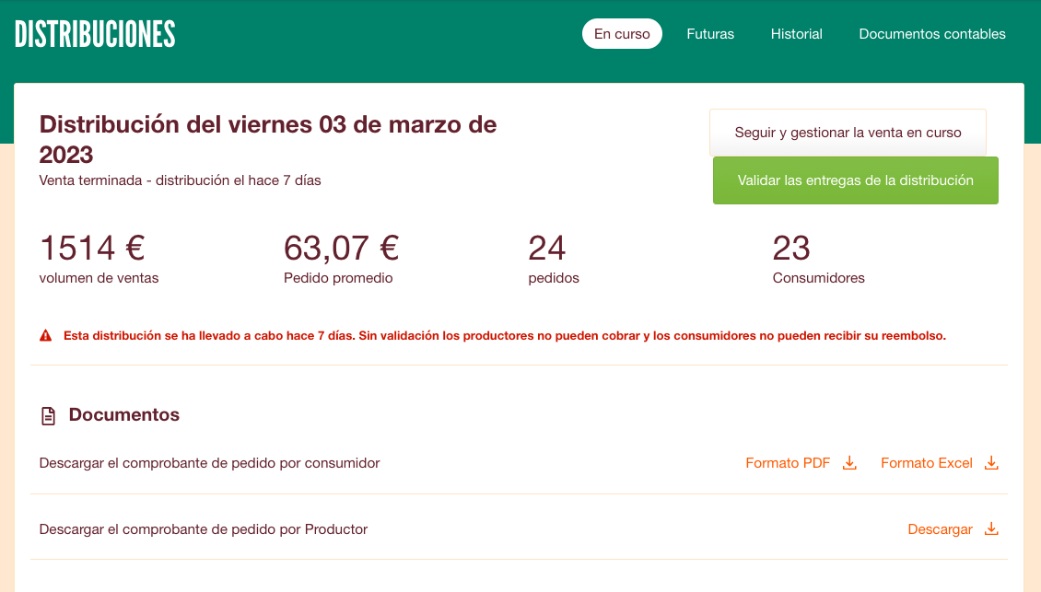Click the 'Pedido promedio' label
Viewport: 1041px width, 592px height.
tap(338, 278)
